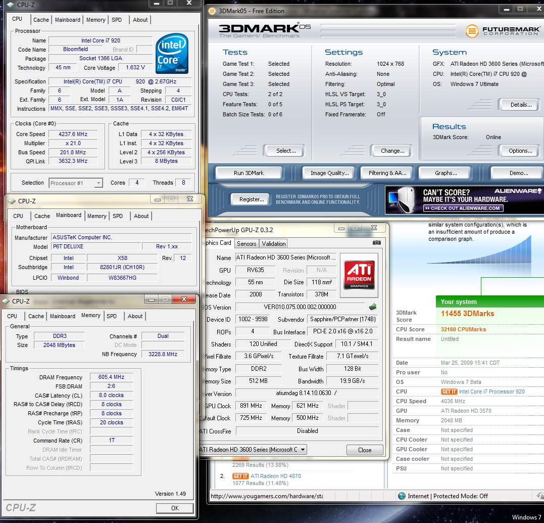This screenshot has height=523, width=544.
Task: Switch to the Cache tab in top CPU-Z window
Action: [x=41, y=20]
